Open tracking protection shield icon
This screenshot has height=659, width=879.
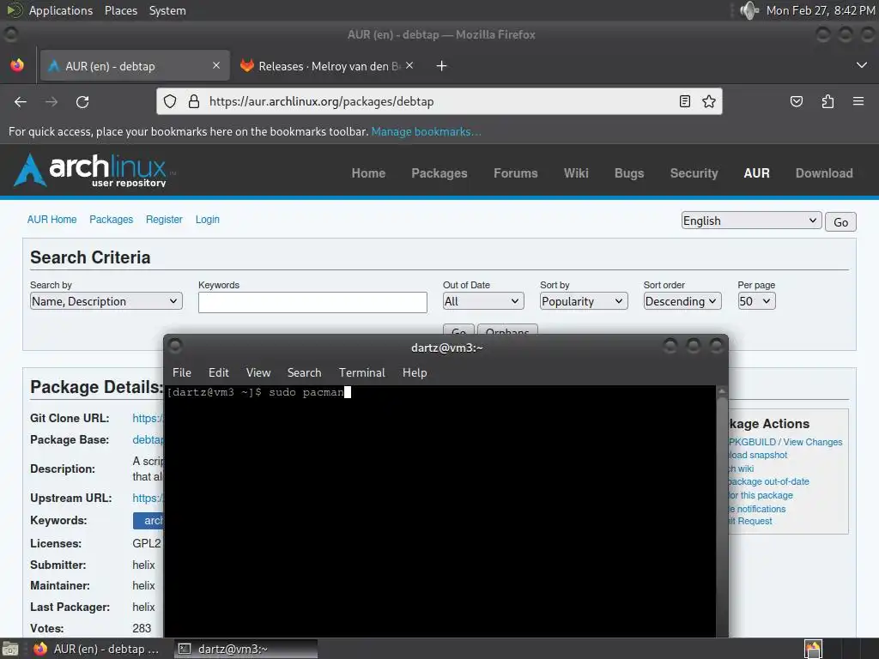pos(170,101)
